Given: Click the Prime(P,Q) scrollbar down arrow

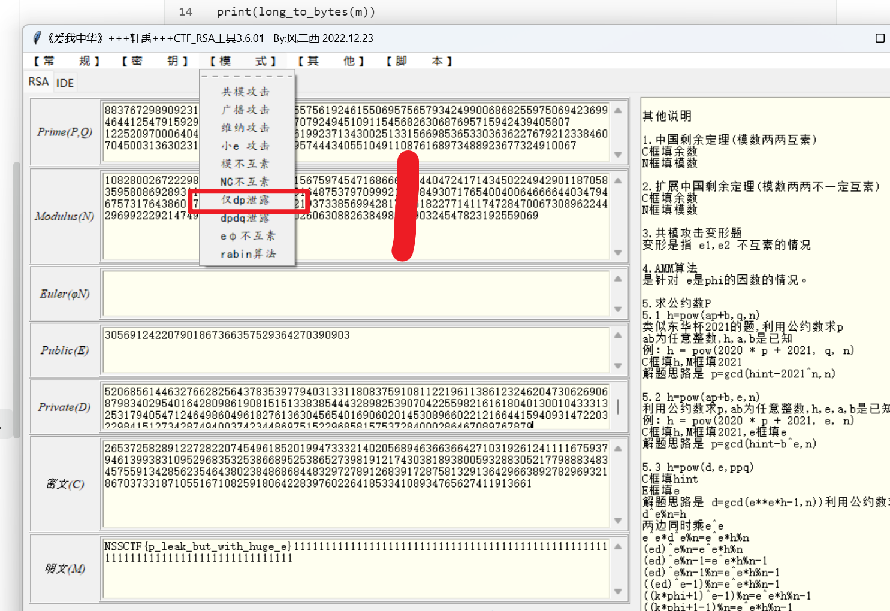Looking at the screenshot, I should coord(619,155).
